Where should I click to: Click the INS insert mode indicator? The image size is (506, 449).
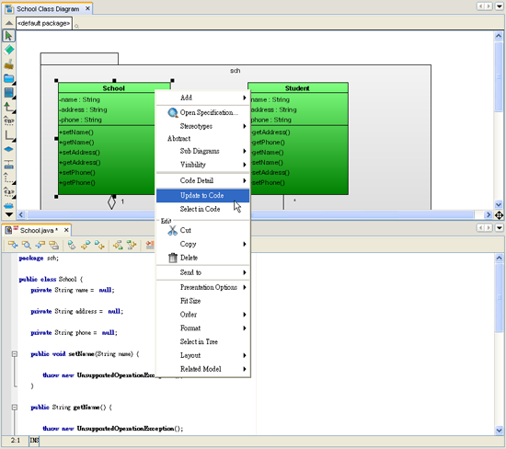click(34, 441)
